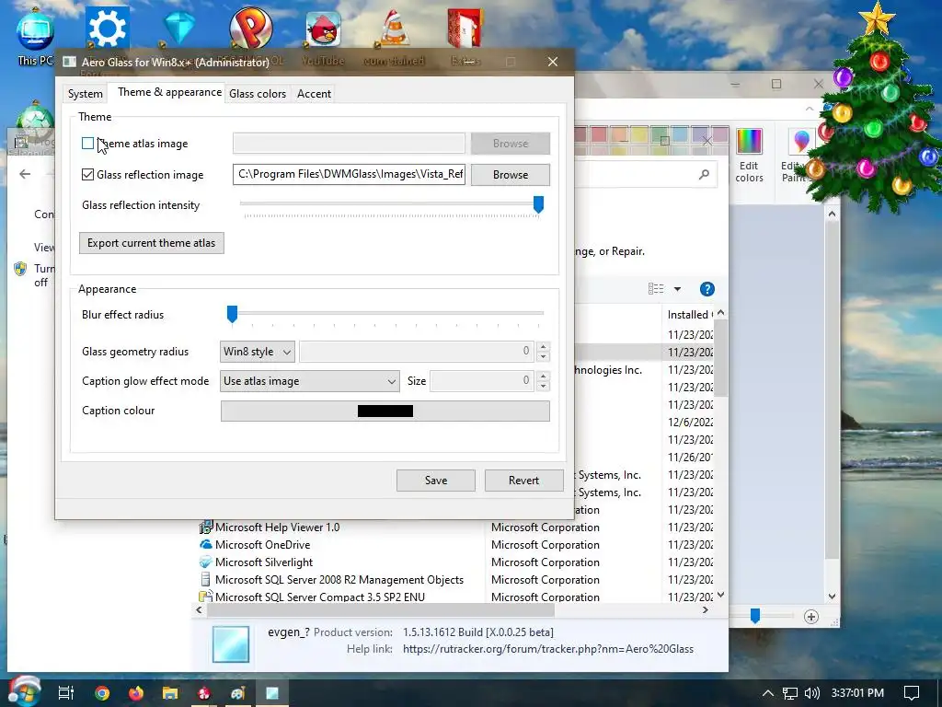Click the horizontal scrollbar right arrow
Screen dimensions: 942x707
click(x=706, y=609)
